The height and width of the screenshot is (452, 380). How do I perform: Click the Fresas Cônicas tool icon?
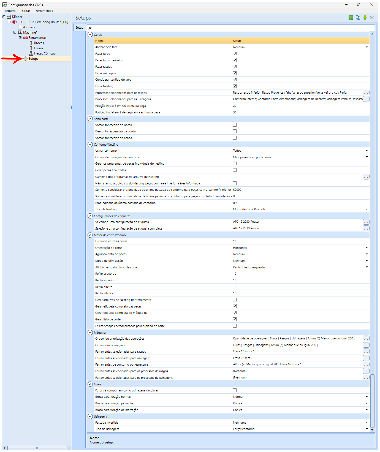pyautogui.click(x=31, y=53)
